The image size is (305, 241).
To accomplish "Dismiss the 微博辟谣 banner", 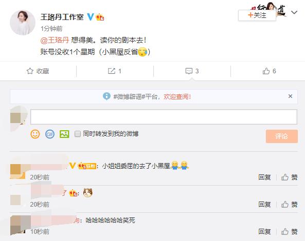I will tap(290, 96).
